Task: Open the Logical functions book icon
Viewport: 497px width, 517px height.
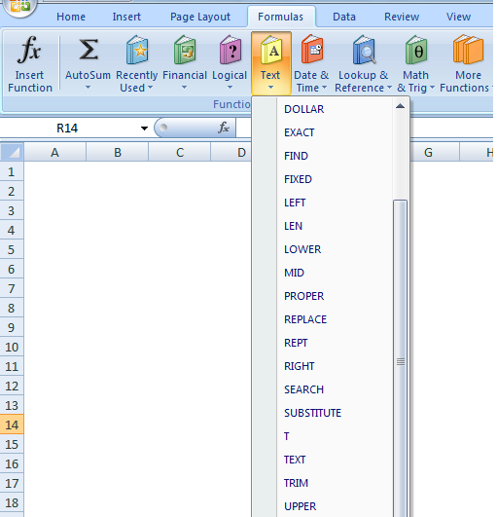Action: pos(231,50)
